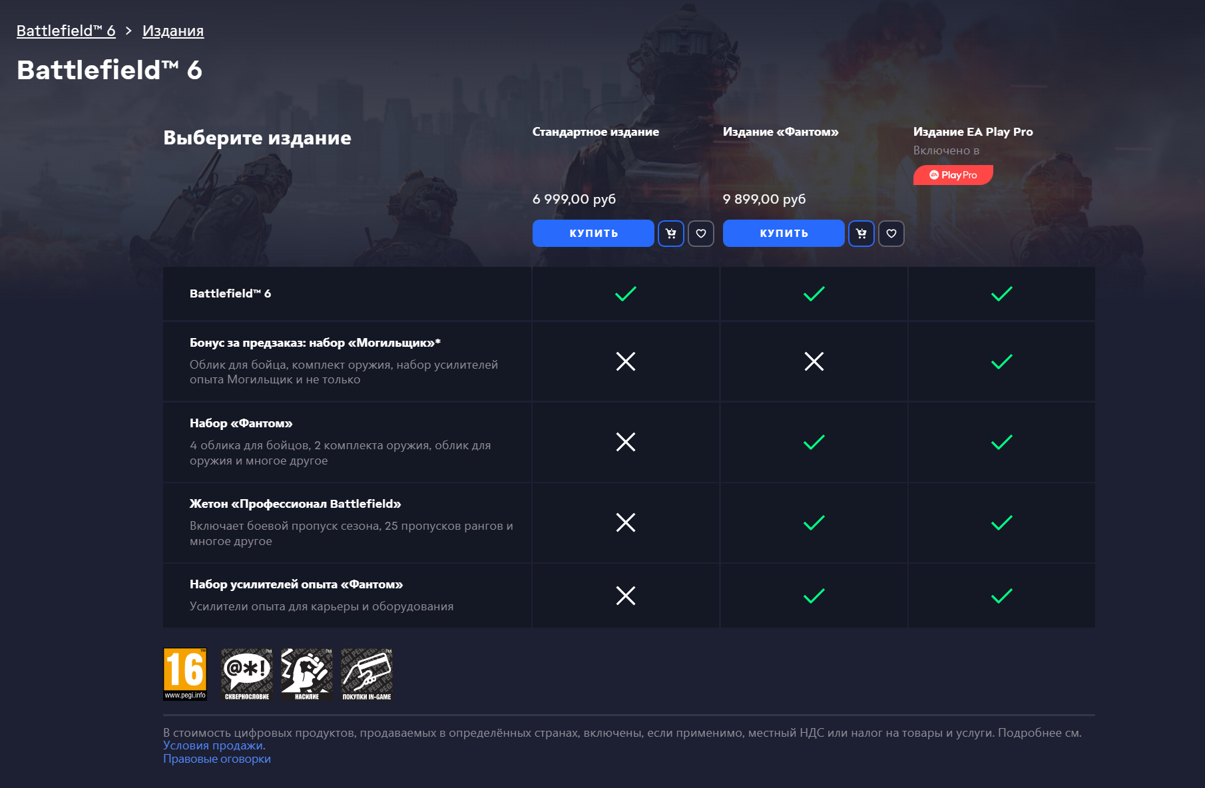Image resolution: width=1205 pixels, height=788 pixels.
Task: Go to the Издания breadcrumb link
Action: point(173,31)
